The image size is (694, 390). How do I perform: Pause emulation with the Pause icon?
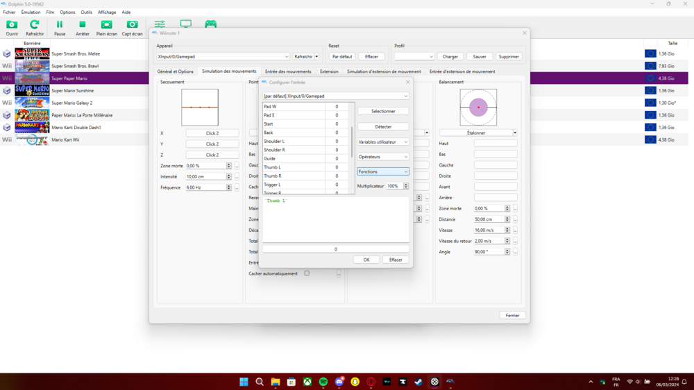(60, 25)
